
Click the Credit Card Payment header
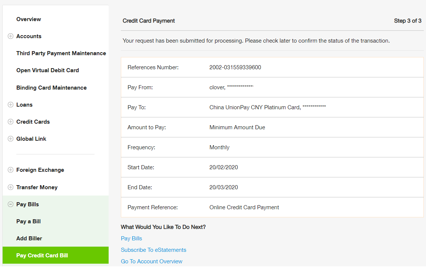pyautogui.click(x=149, y=21)
